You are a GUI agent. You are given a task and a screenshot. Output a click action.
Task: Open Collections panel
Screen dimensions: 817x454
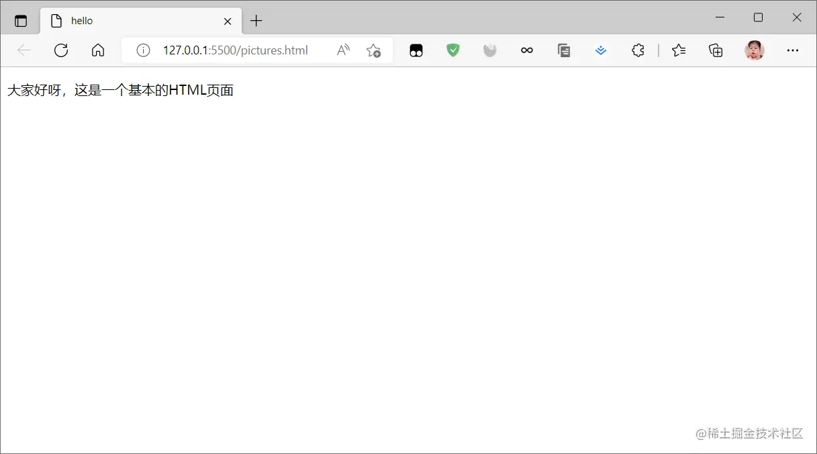pos(716,50)
